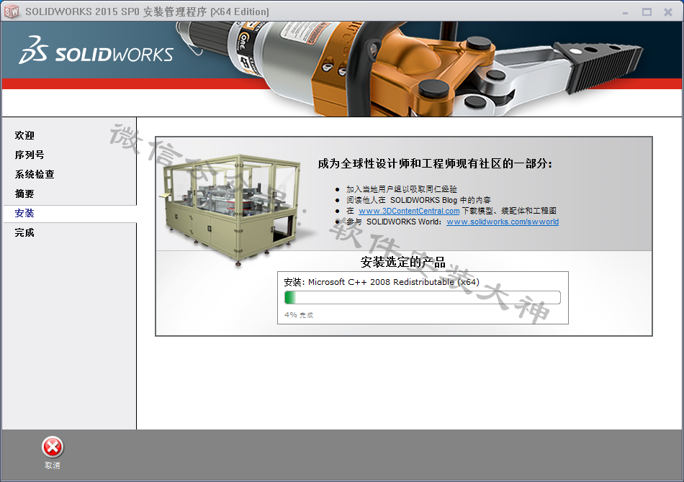Select the 序列号 step in sidebar
This screenshot has width=684, height=482.
30,155
